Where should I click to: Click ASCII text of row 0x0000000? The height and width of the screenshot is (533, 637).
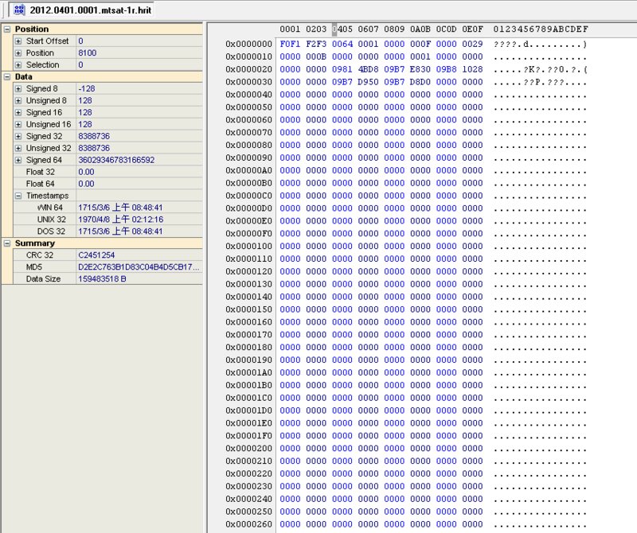point(541,44)
